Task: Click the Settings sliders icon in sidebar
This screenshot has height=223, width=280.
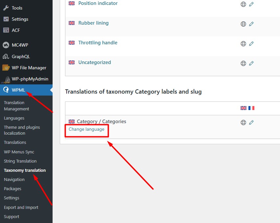Action: (6, 19)
